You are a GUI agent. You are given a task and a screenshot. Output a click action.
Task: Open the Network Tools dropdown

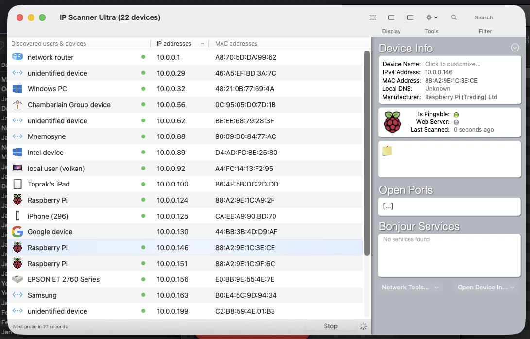(x=410, y=288)
